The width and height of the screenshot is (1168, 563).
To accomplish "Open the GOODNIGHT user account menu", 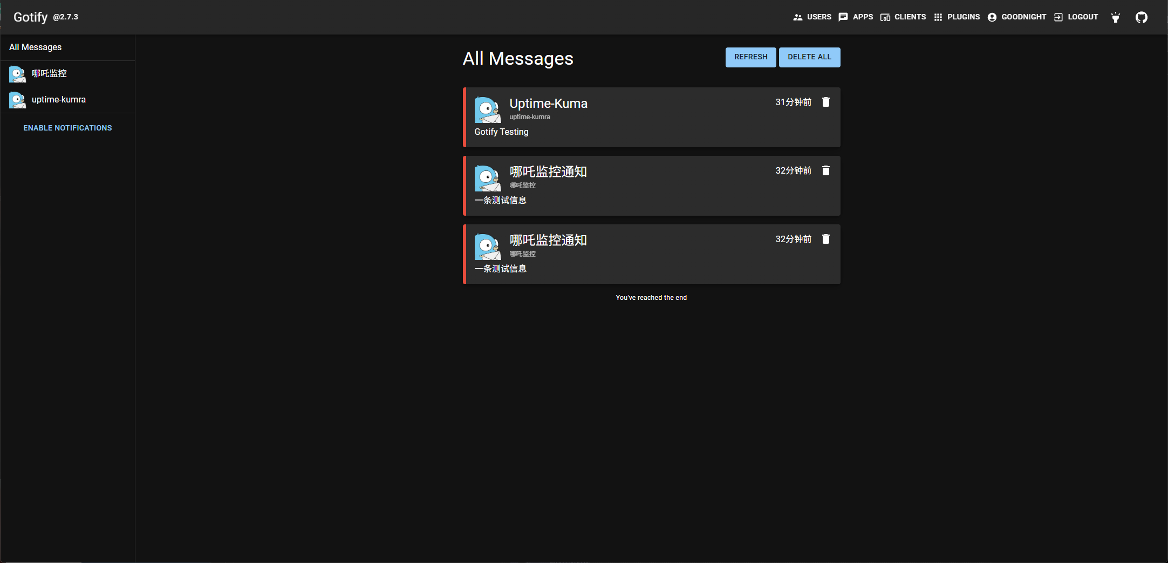I will [x=1016, y=17].
